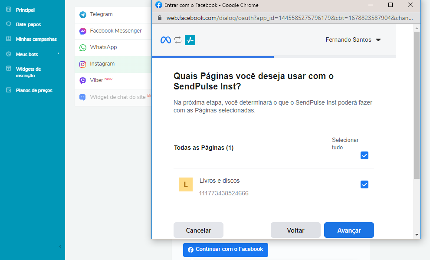Screen dimensions: 430x260
Task: Click the Telegram icon in channel list
Action: (x=82, y=15)
